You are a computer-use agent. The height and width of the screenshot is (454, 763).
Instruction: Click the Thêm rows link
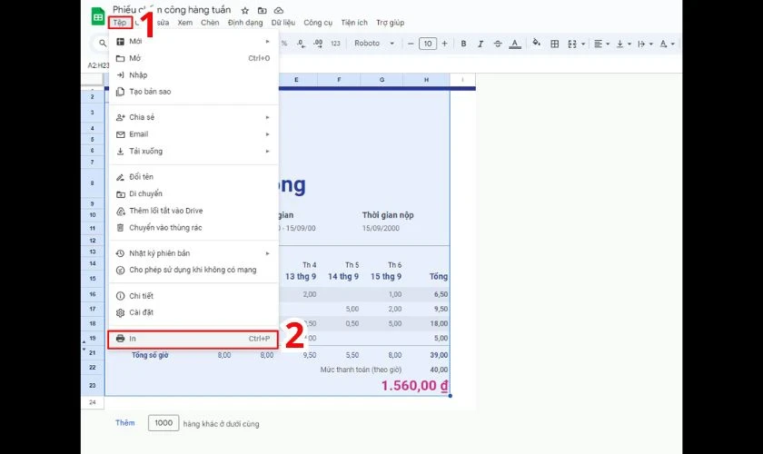(125, 423)
